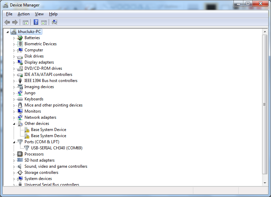Screen dimensions: 271x197
Task: Click the Sound, video and game controllers speaker icon
Action: [x=20, y=166]
